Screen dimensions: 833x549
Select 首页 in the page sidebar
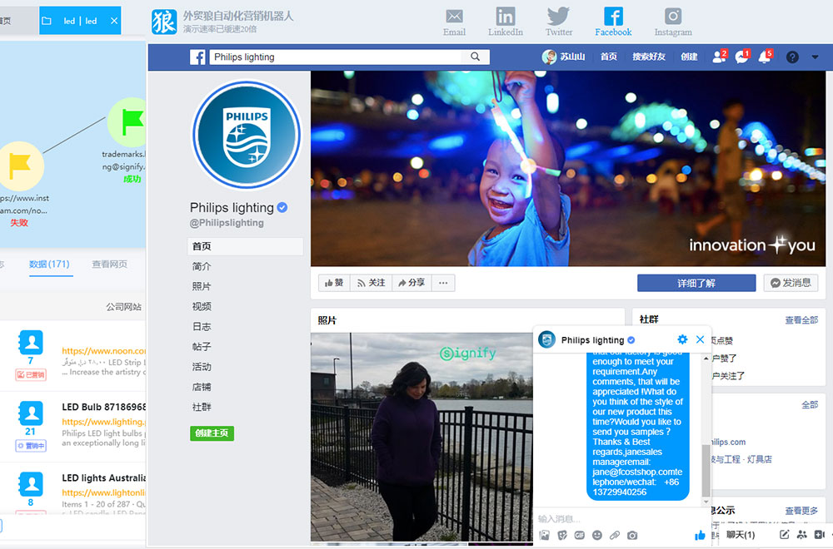pyautogui.click(x=246, y=246)
